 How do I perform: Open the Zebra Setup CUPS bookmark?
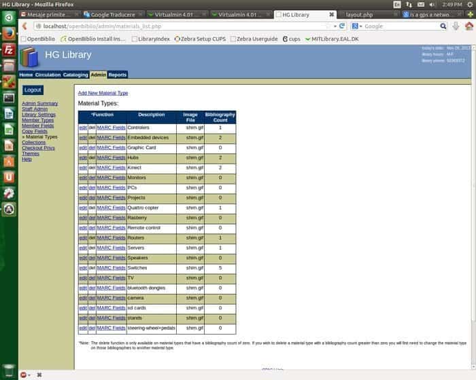click(201, 39)
